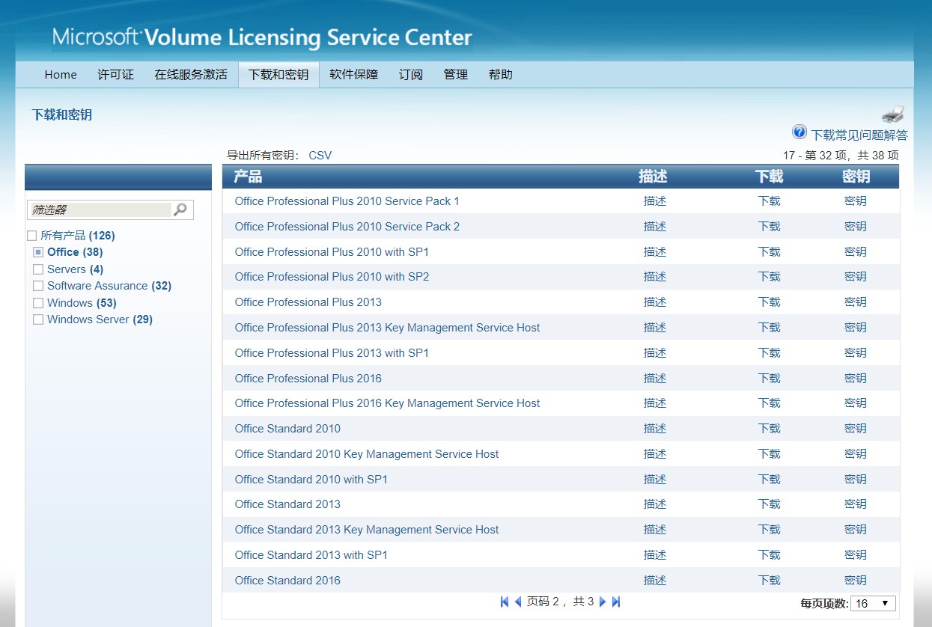Click the 筛选器 filter input field
932x627 pixels.
(x=100, y=209)
